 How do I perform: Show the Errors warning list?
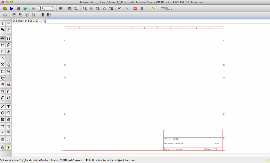(8, 148)
